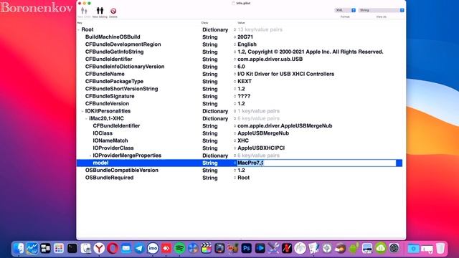
Task: Collapse the IOKitPersonalities disclosure triangle
Action: point(82,111)
